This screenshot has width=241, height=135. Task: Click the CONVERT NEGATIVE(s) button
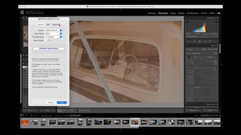pos(49,48)
